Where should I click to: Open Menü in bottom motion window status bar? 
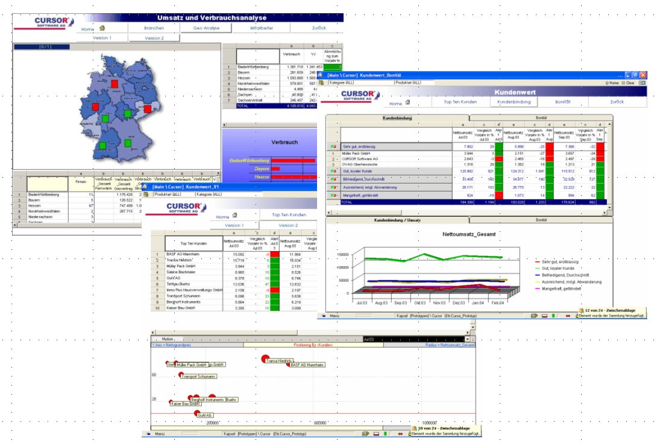159,434
